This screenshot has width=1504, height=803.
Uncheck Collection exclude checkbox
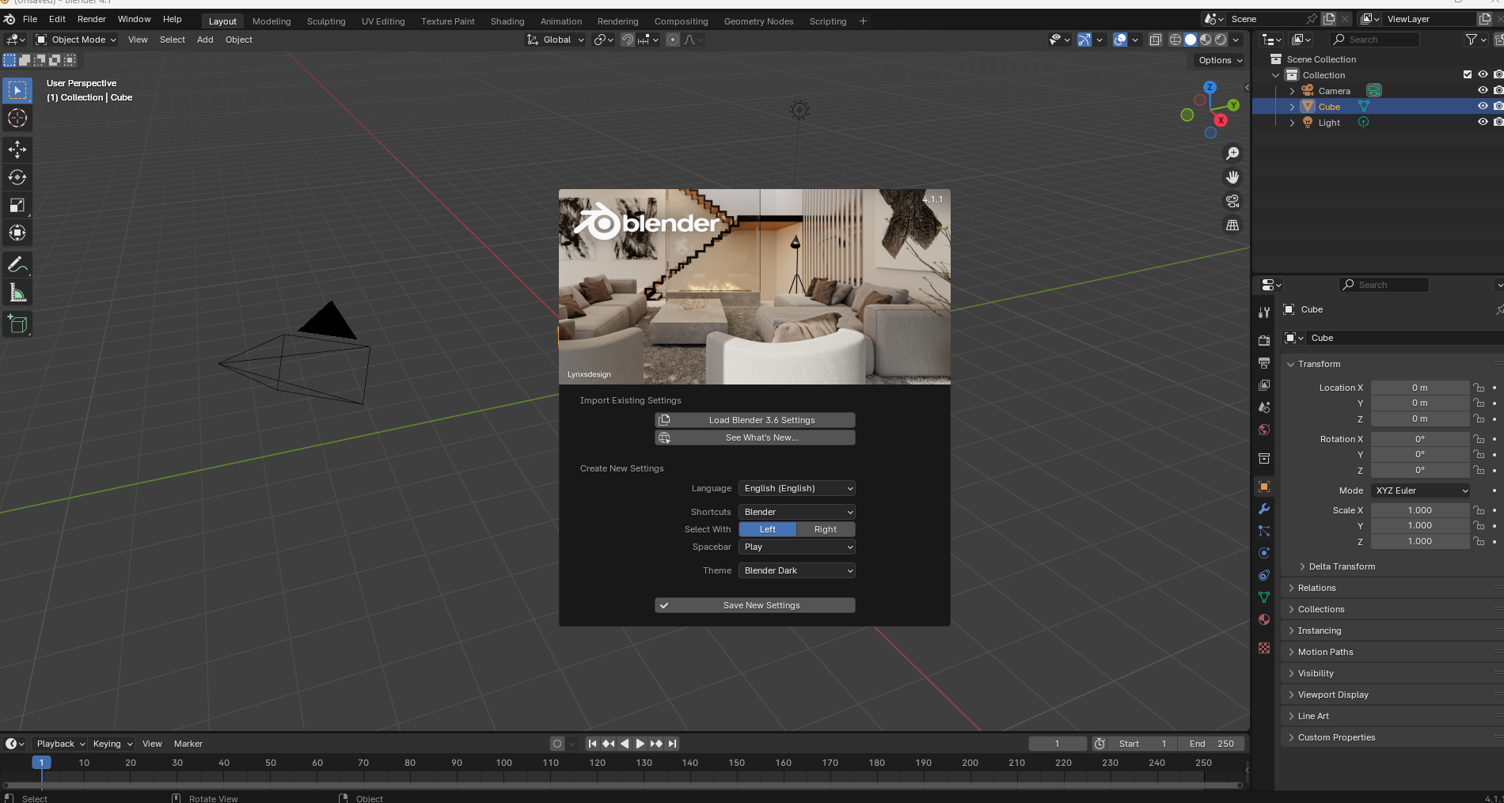coord(1468,74)
